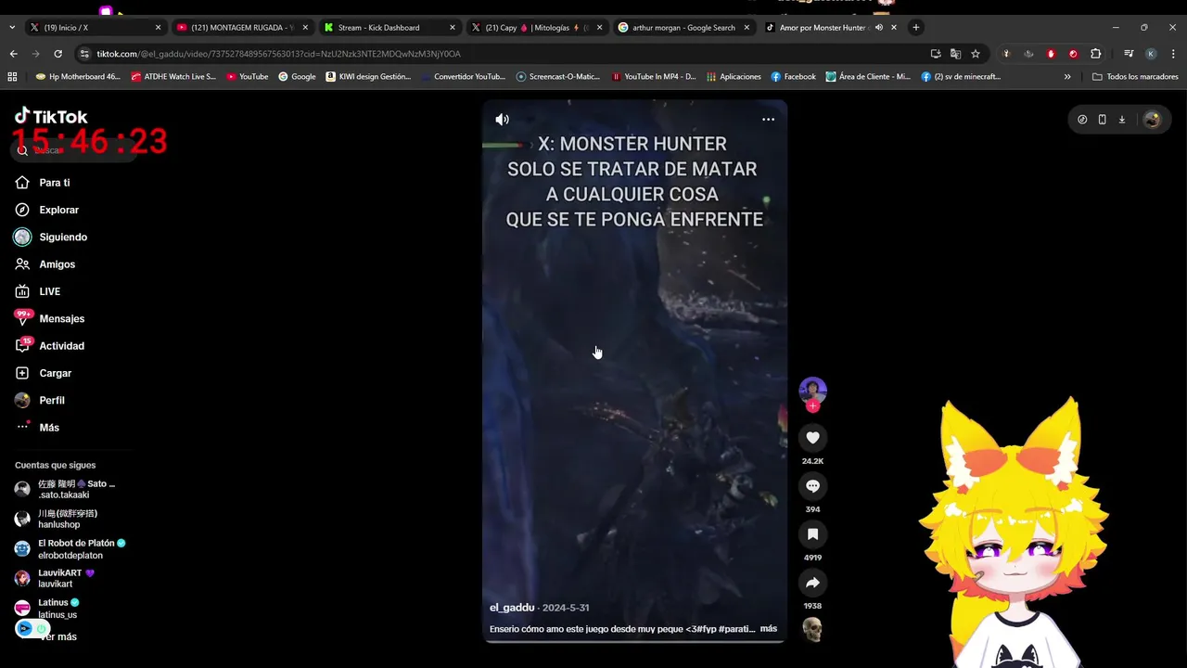Open the Convertidor YouTube bookmark
This screenshot has width=1187, height=668.
pos(463,77)
